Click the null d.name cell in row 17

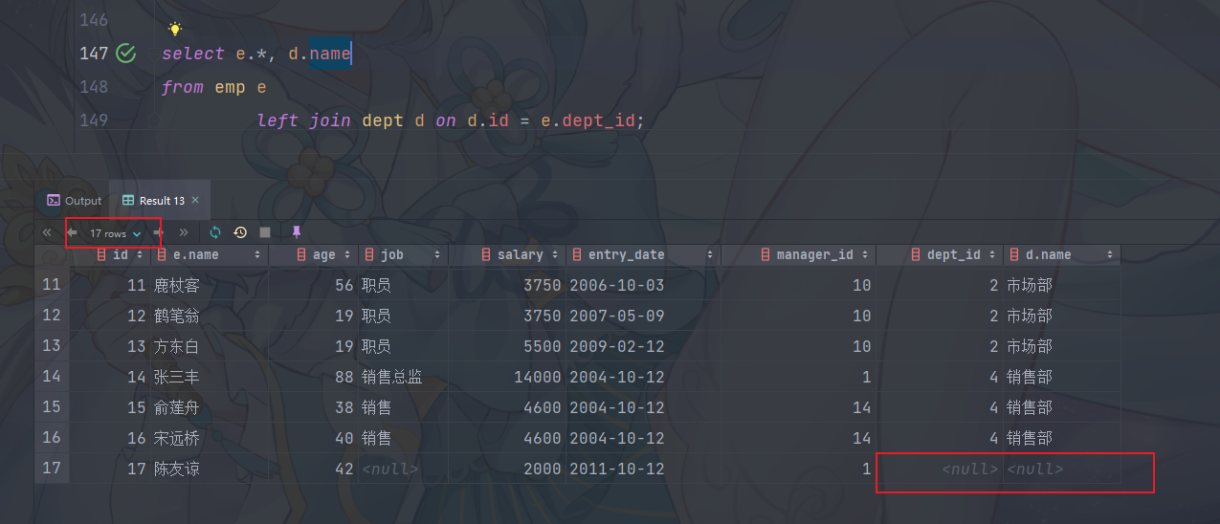(x=1035, y=469)
